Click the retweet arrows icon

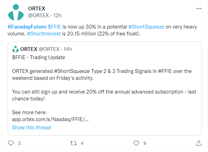73,143
